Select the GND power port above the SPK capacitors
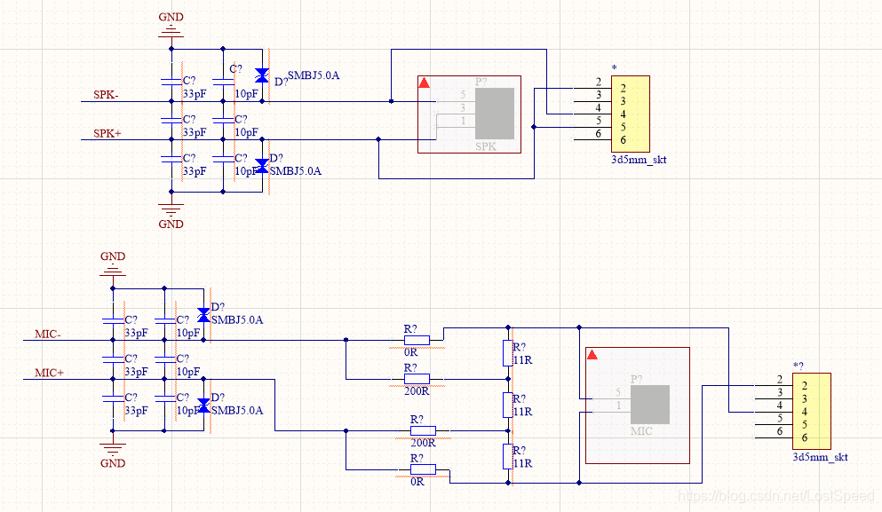The width and height of the screenshot is (882, 512). coord(171,26)
